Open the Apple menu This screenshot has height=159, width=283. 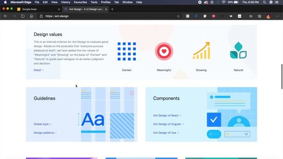click(5, 2)
